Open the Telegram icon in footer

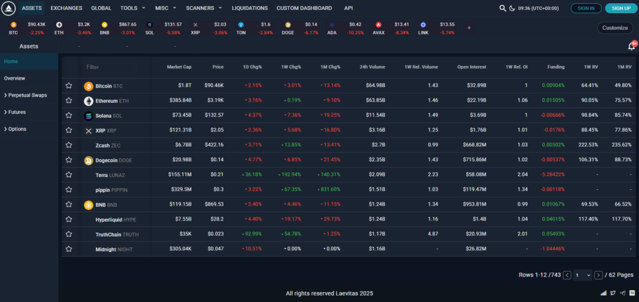coord(622,293)
